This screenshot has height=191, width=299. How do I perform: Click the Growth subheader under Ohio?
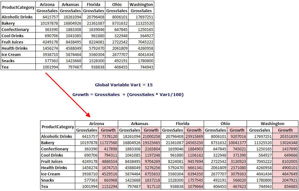coord(237,130)
